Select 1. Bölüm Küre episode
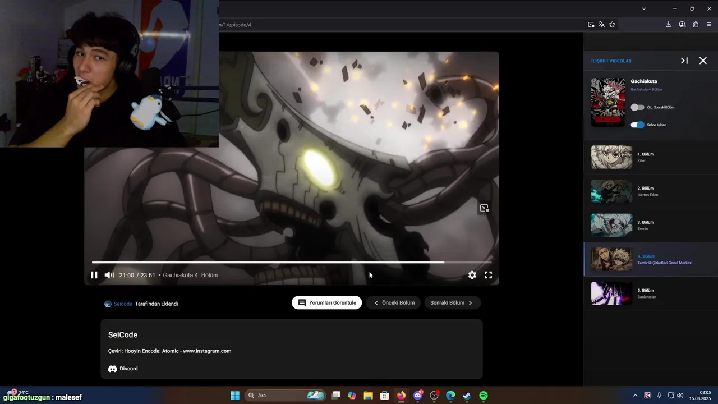This screenshot has height=404, width=718. click(x=651, y=157)
